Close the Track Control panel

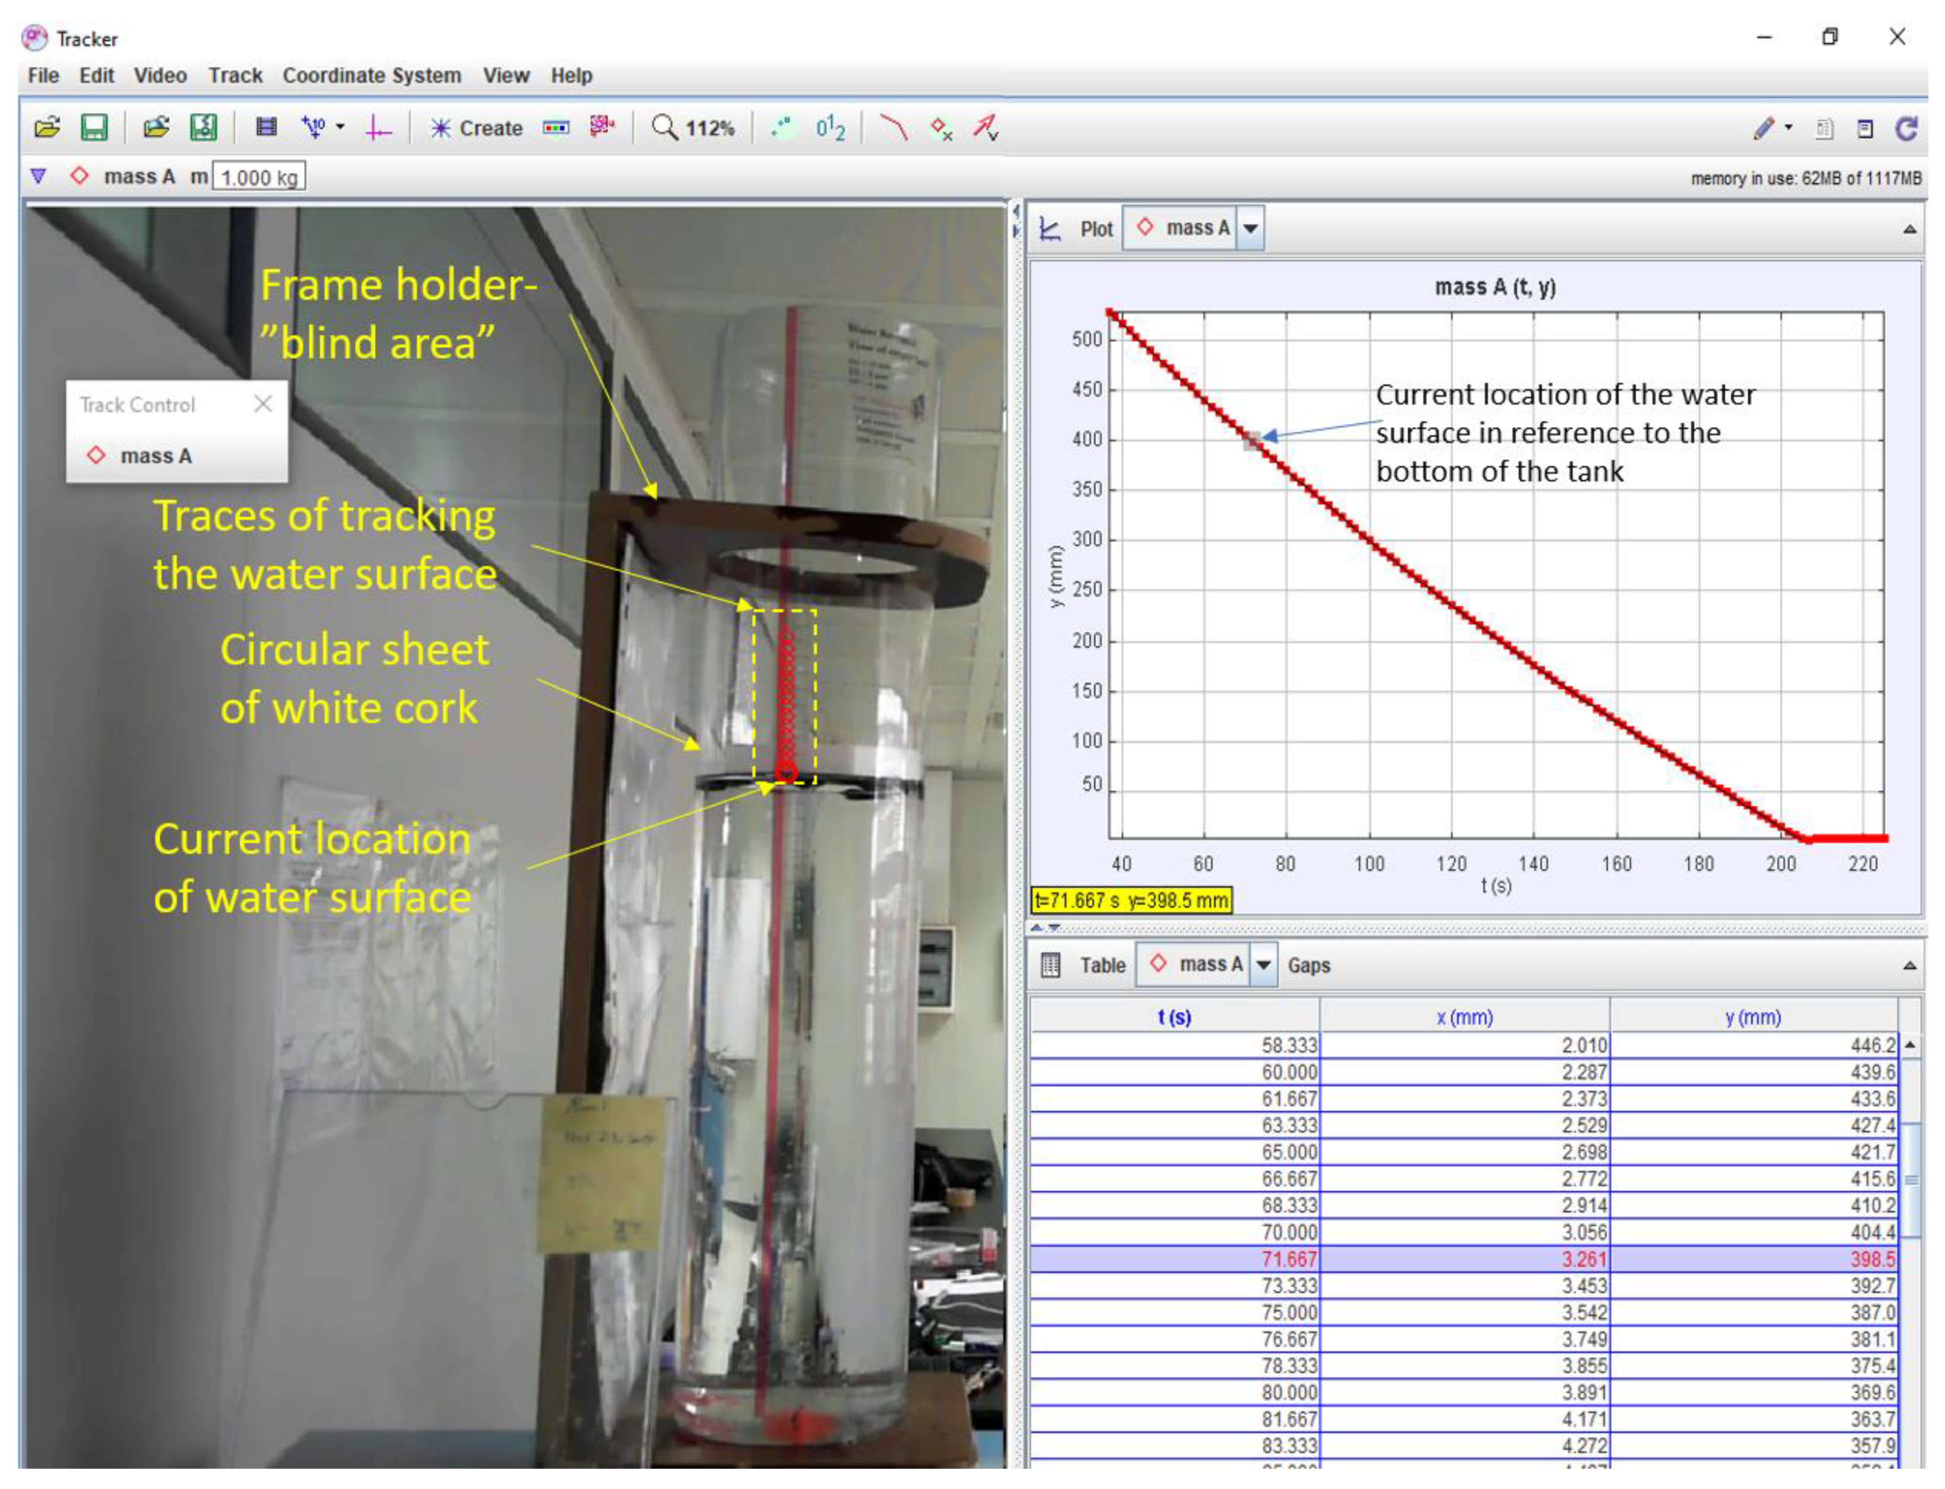[263, 404]
